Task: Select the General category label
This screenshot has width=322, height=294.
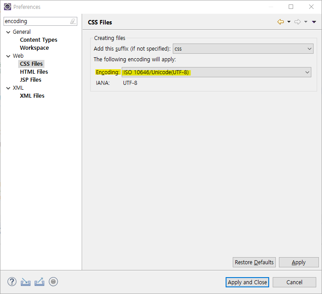Action: [22, 32]
